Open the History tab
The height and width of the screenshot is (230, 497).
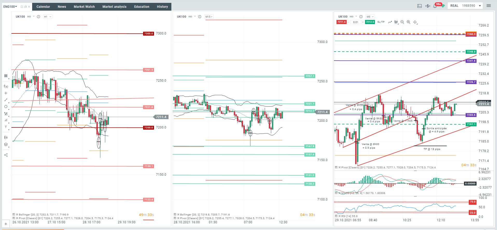point(162,7)
